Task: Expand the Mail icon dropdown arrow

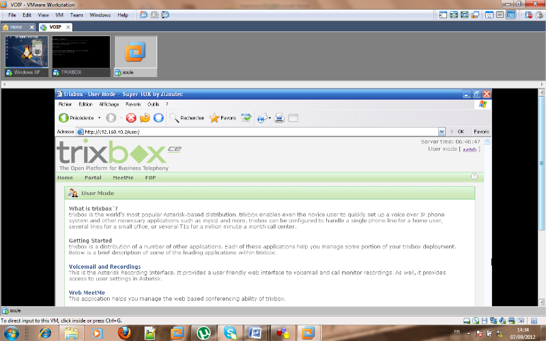Action: [270, 118]
